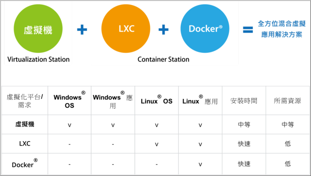Image resolution: width=311 pixels, height=176 pixels.
Task: Click the blue Docker circle
Action: [x=205, y=29]
